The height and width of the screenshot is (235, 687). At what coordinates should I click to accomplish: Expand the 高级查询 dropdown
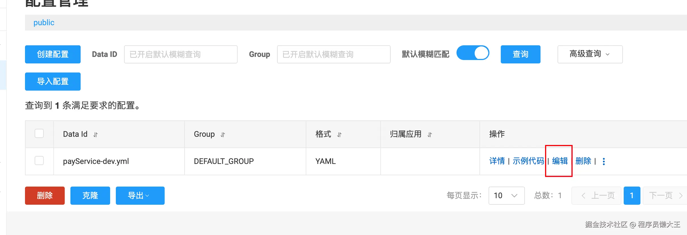click(590, 54)
